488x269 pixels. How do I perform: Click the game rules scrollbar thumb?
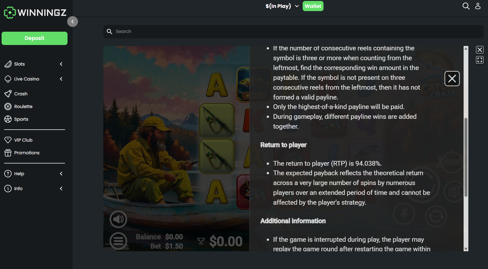(x=466, y=157)
